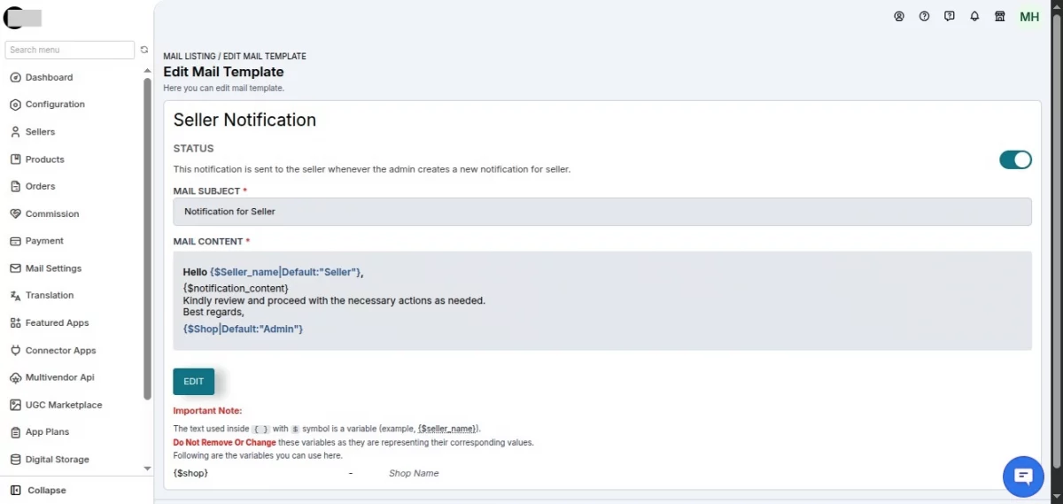Image resolution: width=1063 pixels, height=504 pixels.
Task: Open the live chat bubble button
Action: [1023, 477]
